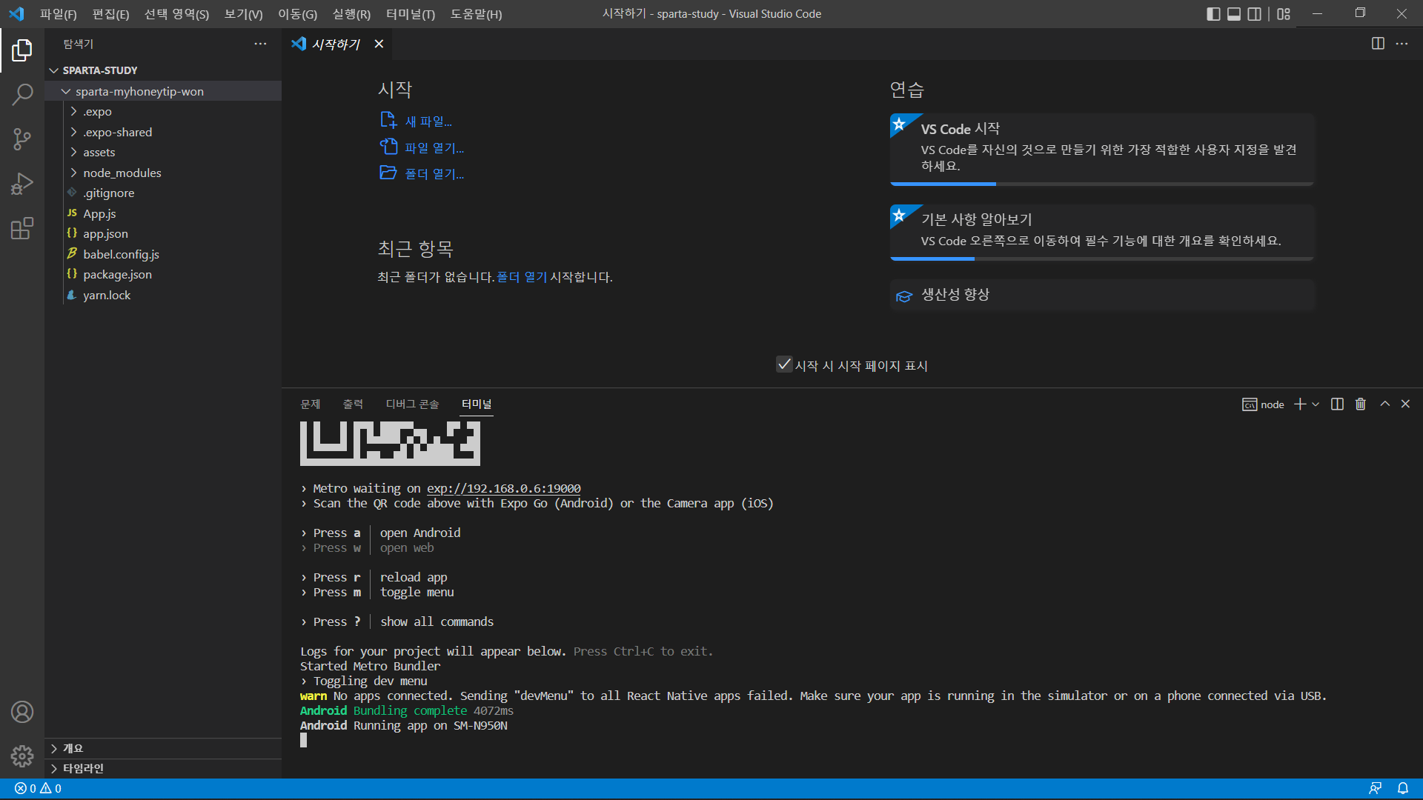Expand the .expo folder

163,112
